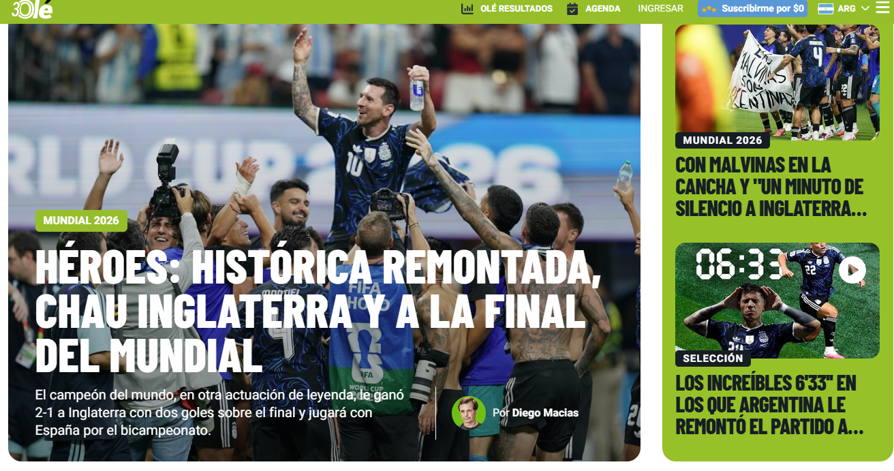Click Mundial 2026 tag on Malvinas story
The height and width of the screenshot is (471, 894).
click(722, 140)
